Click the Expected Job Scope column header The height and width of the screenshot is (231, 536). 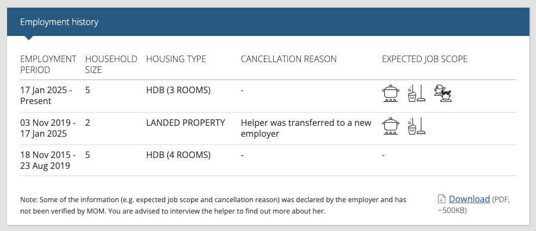(424, 59)
